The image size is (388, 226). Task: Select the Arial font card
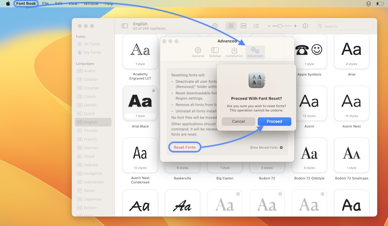pyautogui.click(x=351, y=52)
